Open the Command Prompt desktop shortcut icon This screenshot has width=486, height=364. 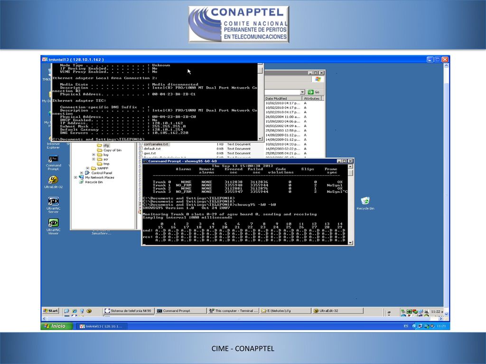[x=53, y=159]
